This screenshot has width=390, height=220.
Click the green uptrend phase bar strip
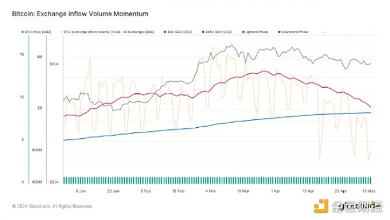217,181
